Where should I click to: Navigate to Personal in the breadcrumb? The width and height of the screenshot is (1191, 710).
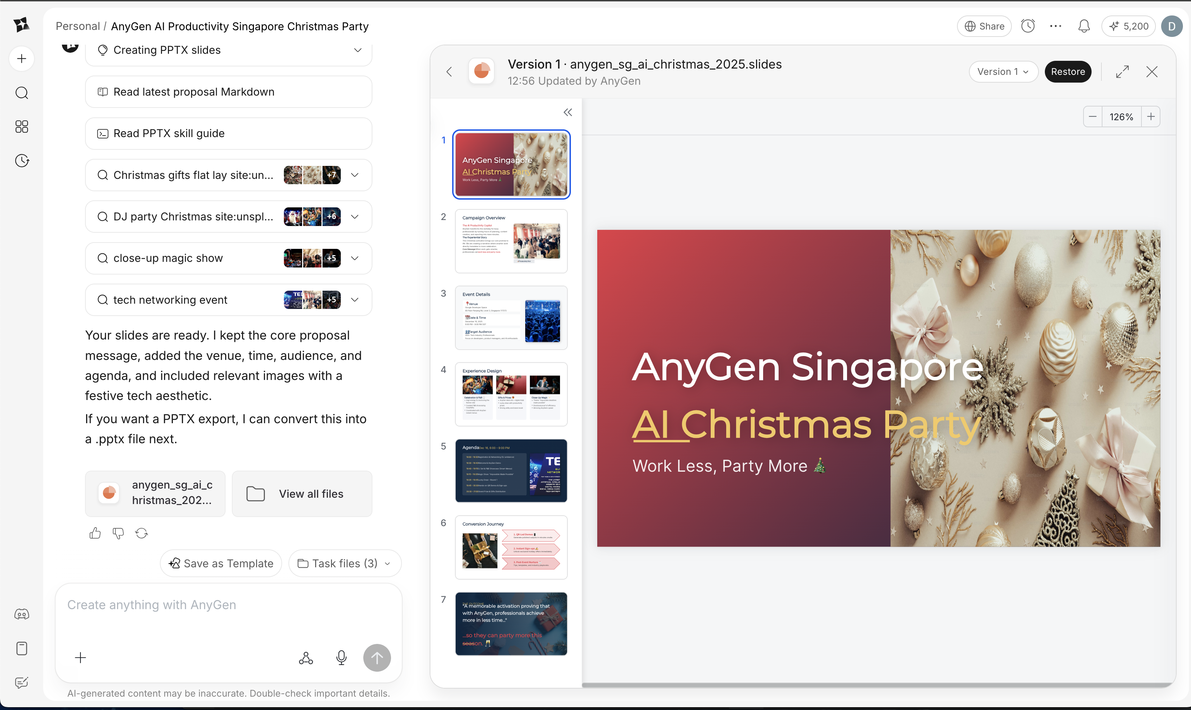click(x=77, y=26)
